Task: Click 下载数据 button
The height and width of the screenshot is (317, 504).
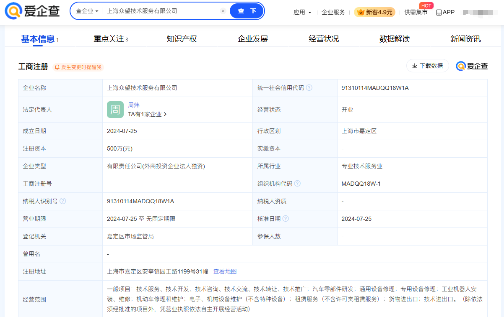Action: click(427, 66)
